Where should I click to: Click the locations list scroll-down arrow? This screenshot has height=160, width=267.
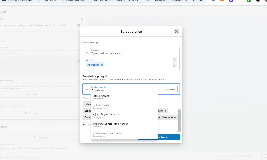tap(174, 66)
